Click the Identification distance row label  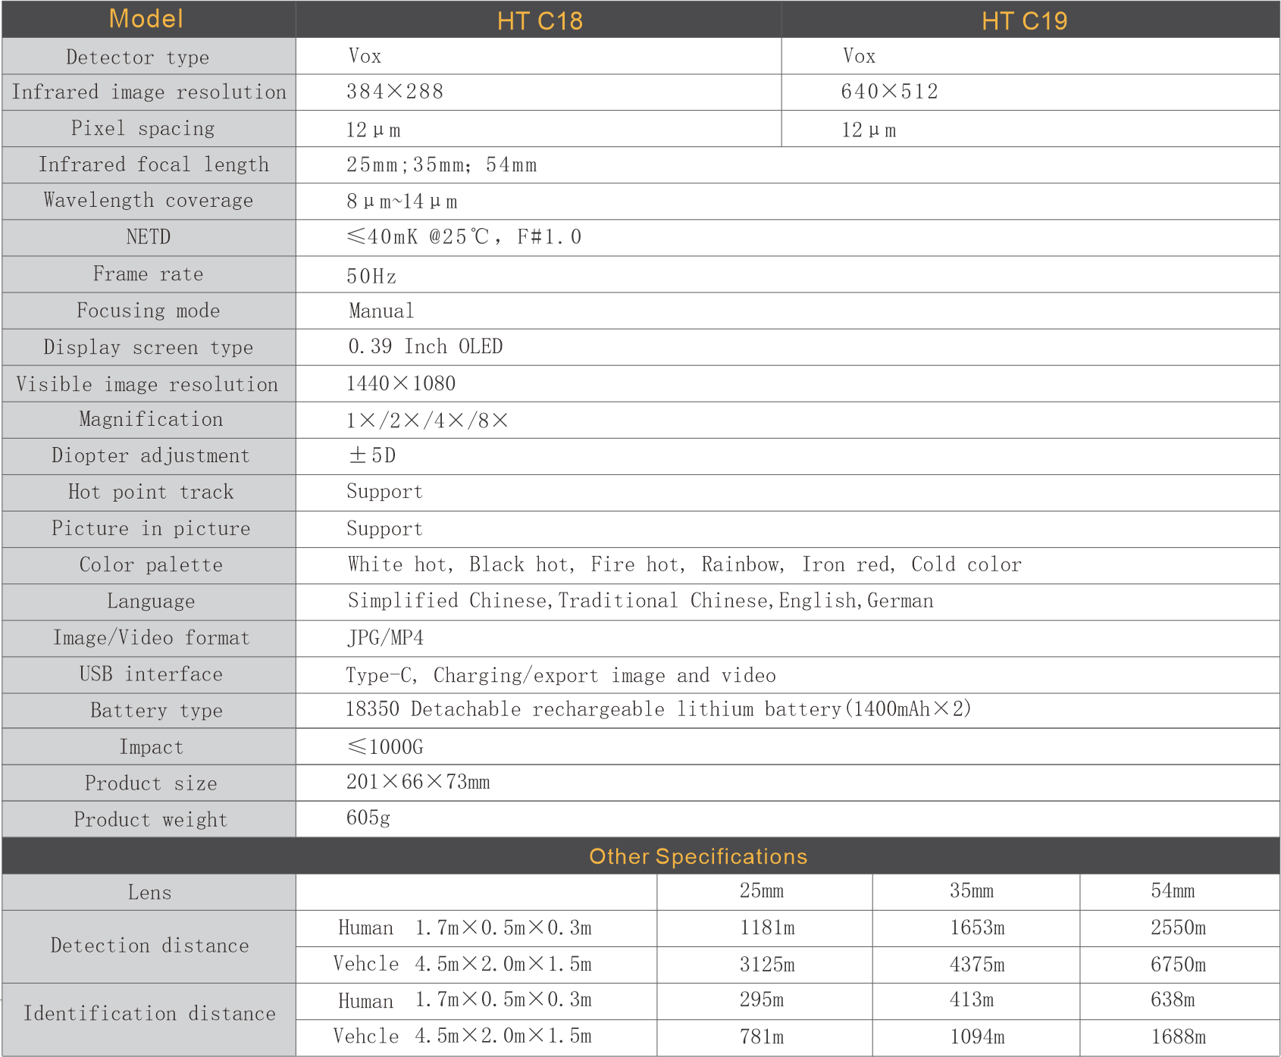pos(149,1014)
